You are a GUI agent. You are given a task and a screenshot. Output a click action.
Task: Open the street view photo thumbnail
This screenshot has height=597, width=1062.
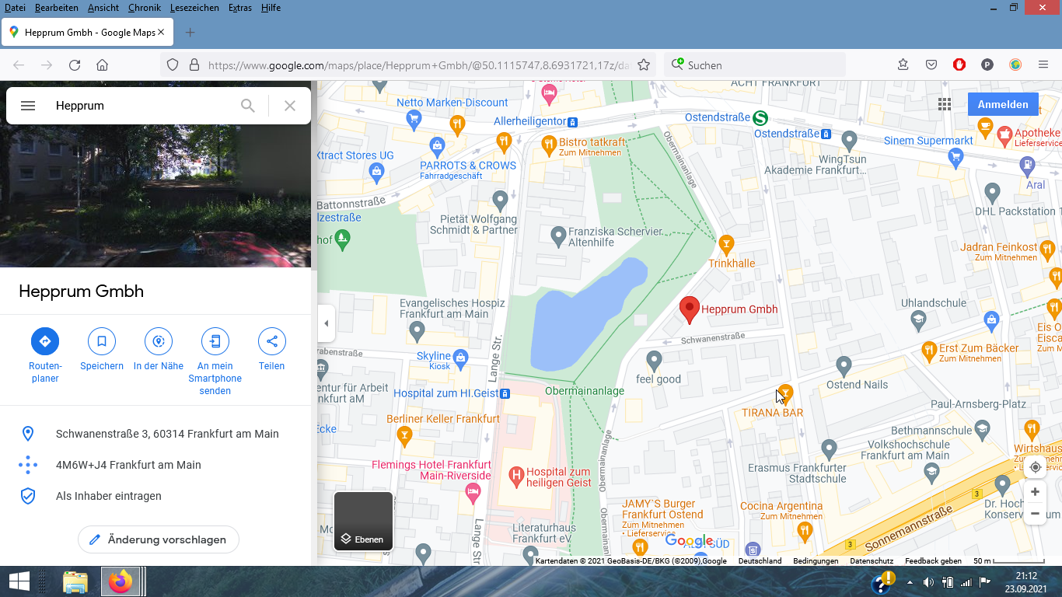pyautogui.click(x=155, y=196)
